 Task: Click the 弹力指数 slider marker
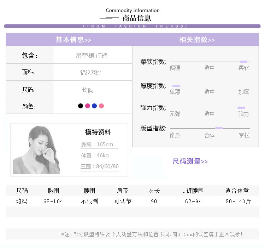(x=241, y=108)
